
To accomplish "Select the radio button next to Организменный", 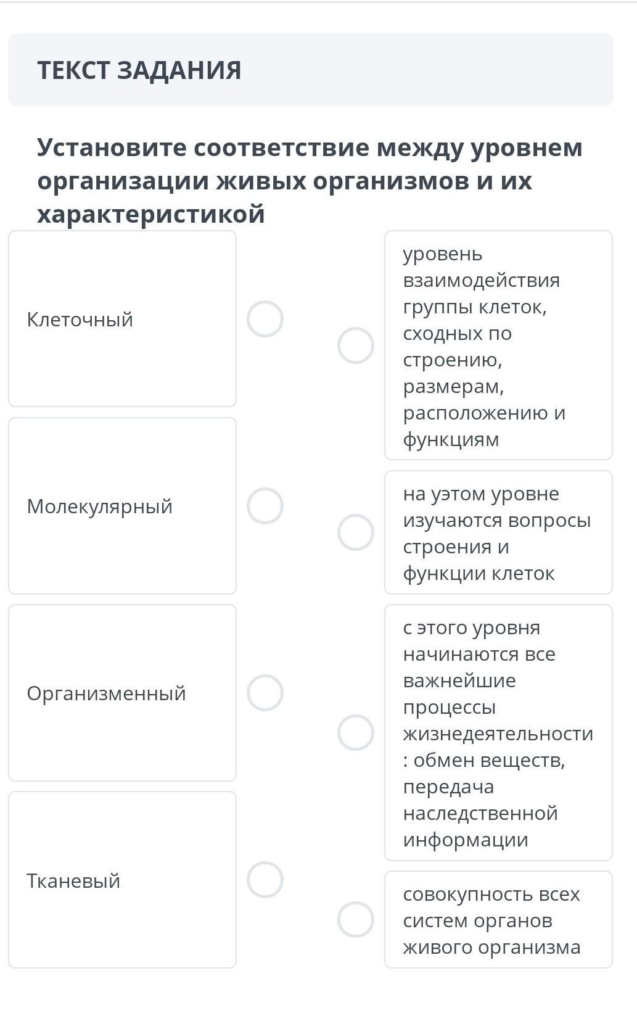I will tap(265, 693).
